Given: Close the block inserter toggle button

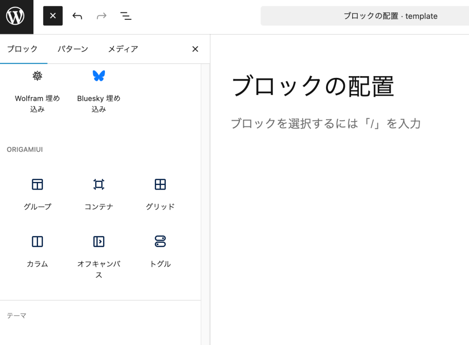Looking at the screenshot, I should coord(53,16).
